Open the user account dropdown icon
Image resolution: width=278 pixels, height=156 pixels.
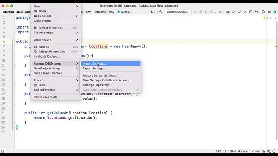pos(152,12)
